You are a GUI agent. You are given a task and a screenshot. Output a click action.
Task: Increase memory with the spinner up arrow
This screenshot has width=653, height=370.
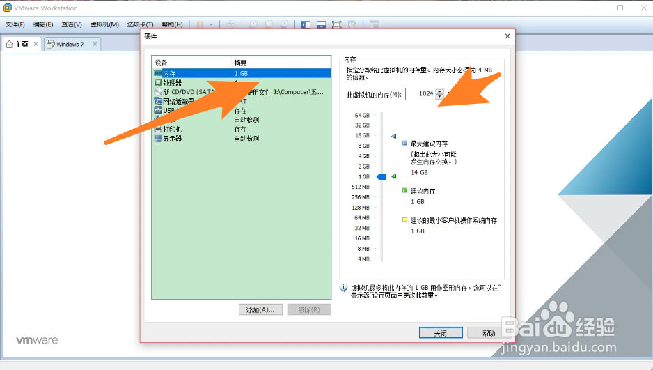[x=440, y=91]
